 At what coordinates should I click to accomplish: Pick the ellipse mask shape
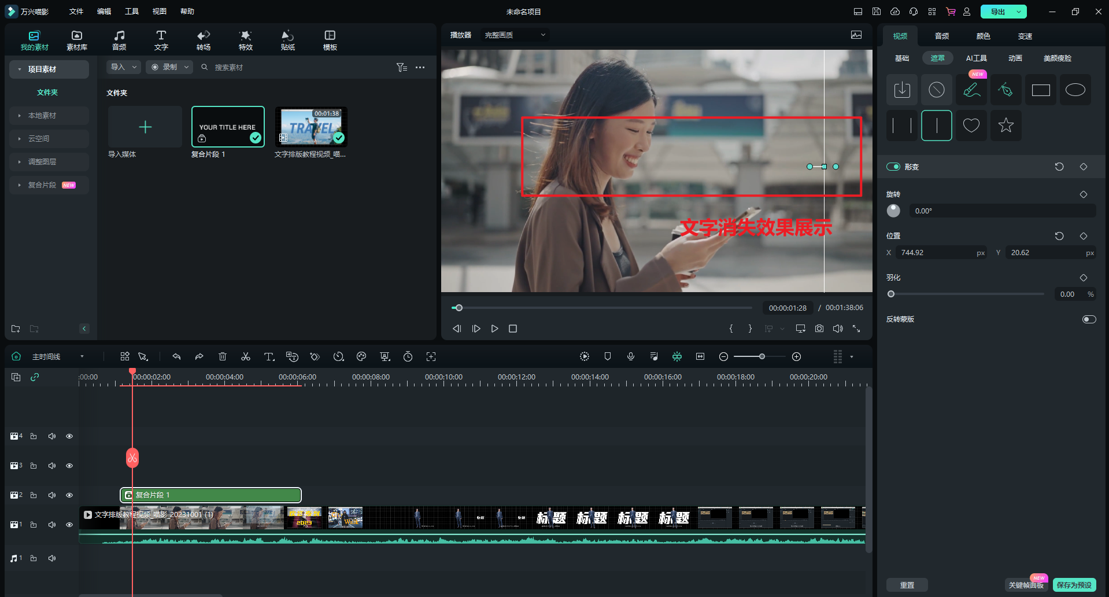(x=1075, y=90)
